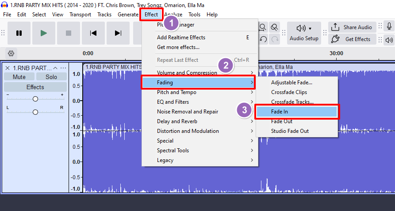
Task: Click the zoom magnifier icon beside Audio Setup
Action: (274, 27)
